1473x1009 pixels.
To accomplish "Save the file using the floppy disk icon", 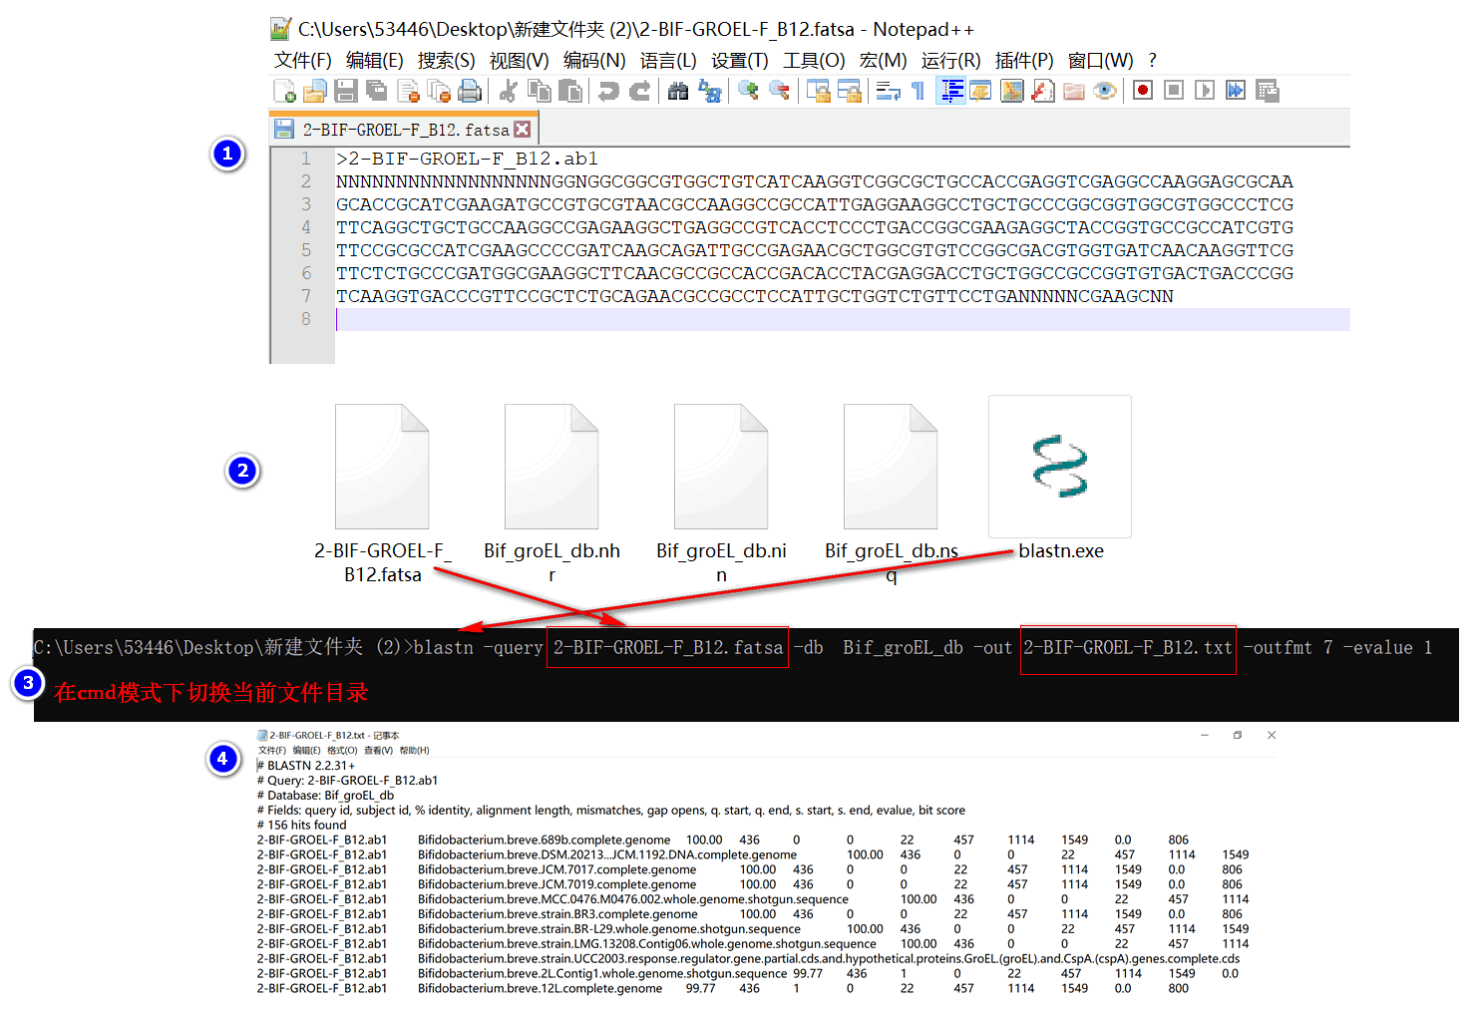I will 346,92.
